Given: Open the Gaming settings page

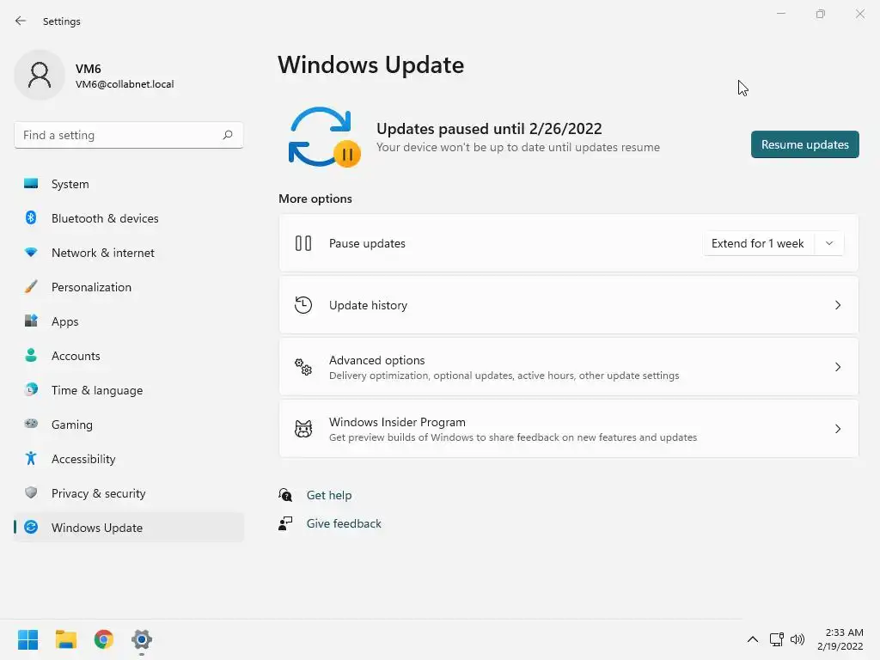Looking at the screenshot, I should coord(129,425).
